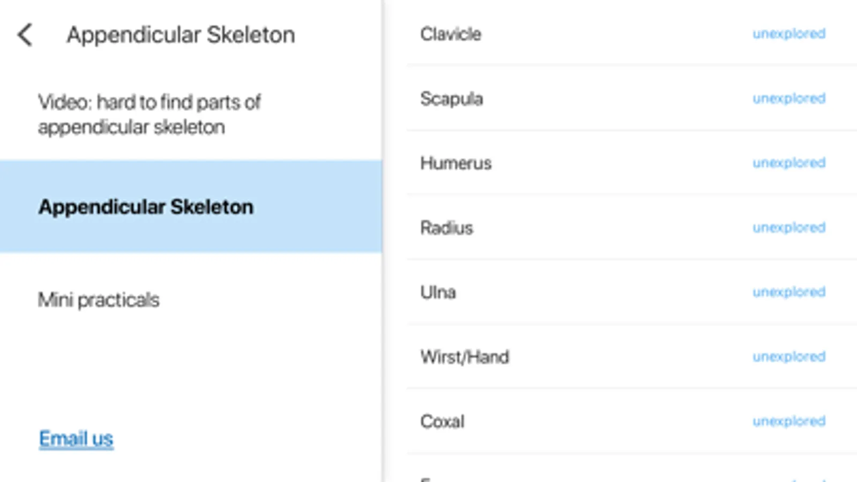857x482 pixels.
Task: Open the hard to find parts video
Action: point(149,115)
